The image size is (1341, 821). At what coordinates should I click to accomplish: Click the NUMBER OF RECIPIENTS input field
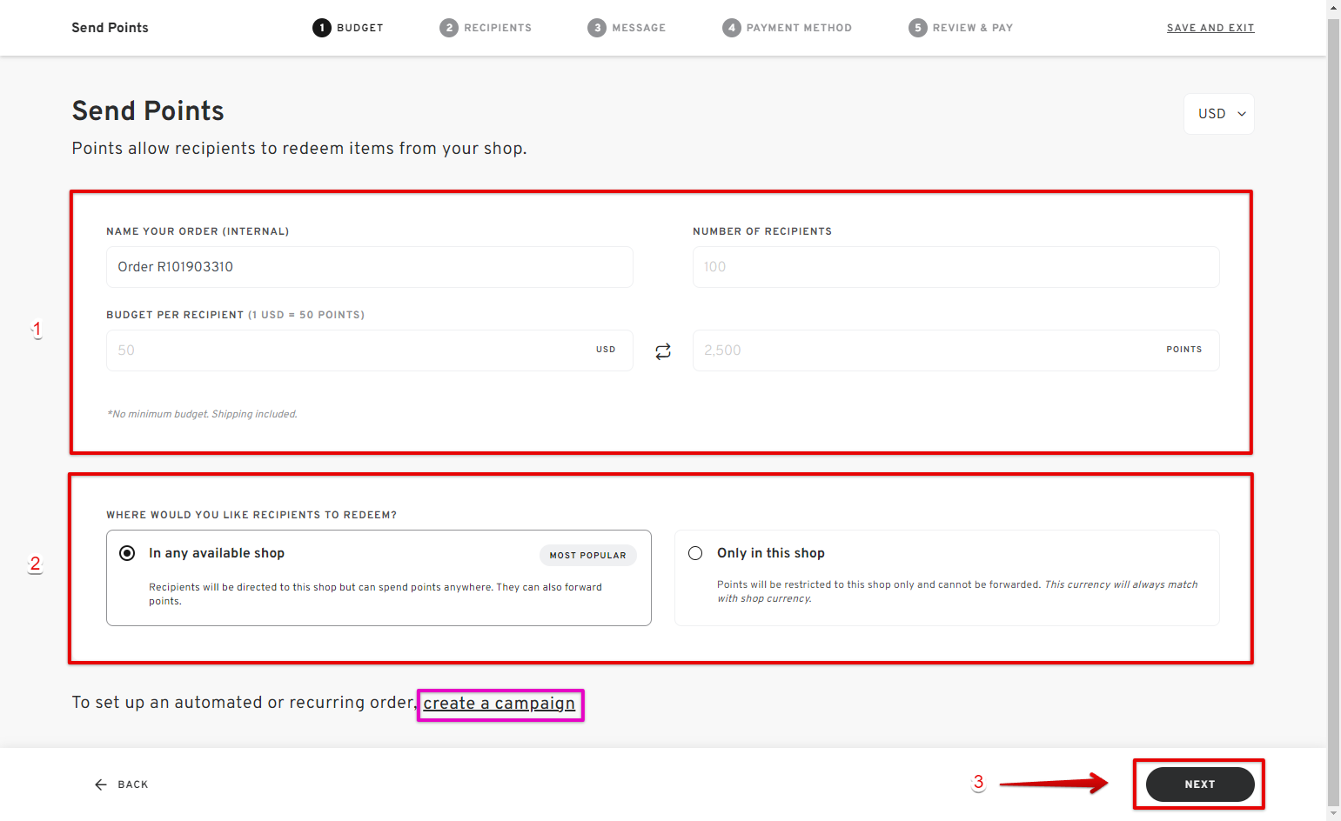(x=955, y=267)
